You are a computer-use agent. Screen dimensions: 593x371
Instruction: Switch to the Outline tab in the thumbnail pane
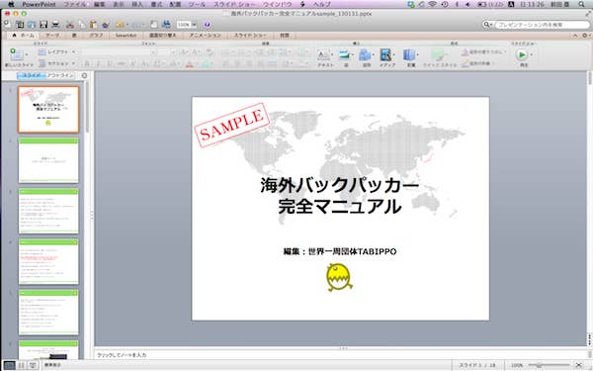coord(61,76)
